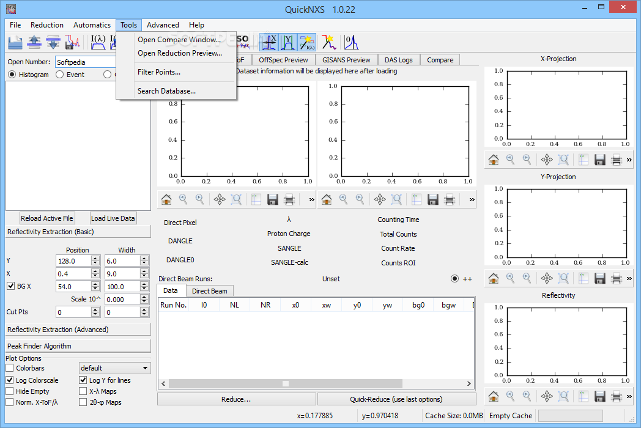Click the Reflectivity plot back-view magnifier icon
The width and height of the screenshot is (641, 428).
click(x=510, y=396)
